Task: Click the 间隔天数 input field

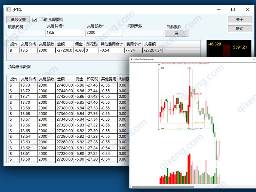Action: point(144,33)
